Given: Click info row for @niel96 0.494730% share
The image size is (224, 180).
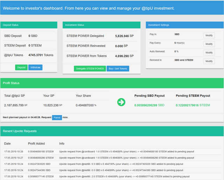Looking at the screenshot, I should (121, 164).
